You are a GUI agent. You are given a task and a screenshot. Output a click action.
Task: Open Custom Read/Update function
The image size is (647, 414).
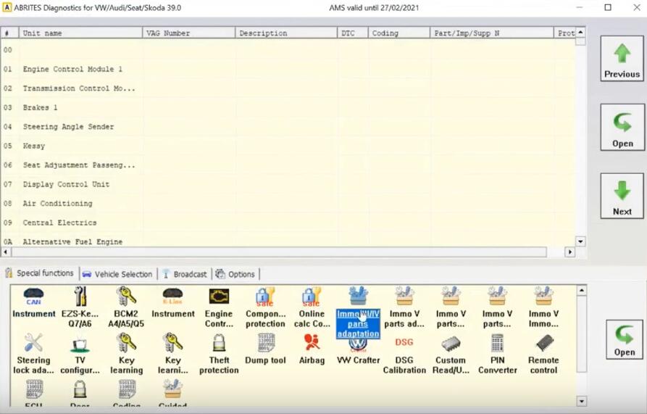click(451, 354)
